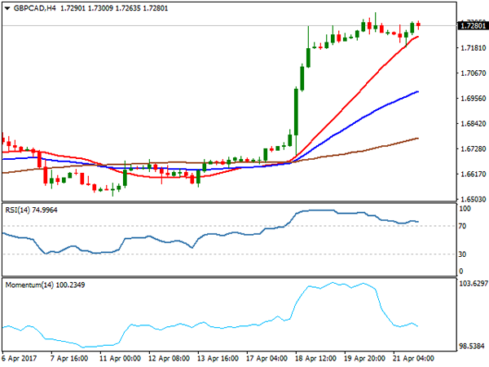The image size is (489, 367).
Task: Click the Momentum(14) 100.2349 indicator label
Action: pyautogui.click(x=45, y=285)
